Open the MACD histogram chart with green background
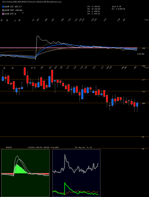The height and width of the screenshot is (197, 149). (25, 173)
